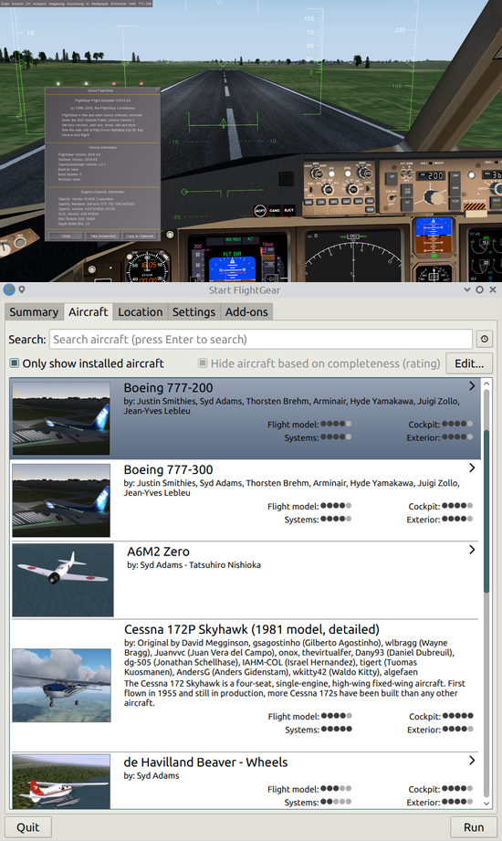Viewport: 502px width, 841px height.
Task: Minimize the Start FlightGear window
Action: 467,289
